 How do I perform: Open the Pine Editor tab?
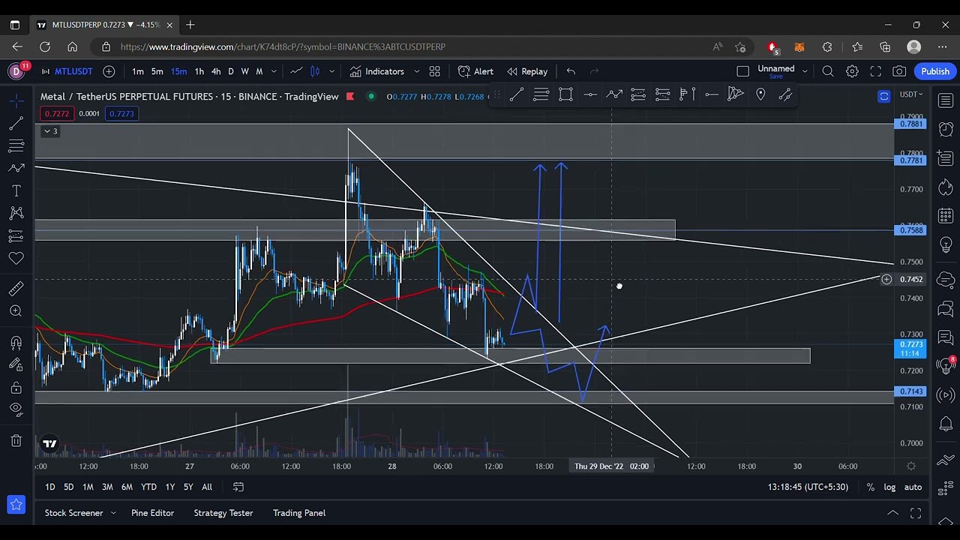pyautogui.click(x=152, y=513)
